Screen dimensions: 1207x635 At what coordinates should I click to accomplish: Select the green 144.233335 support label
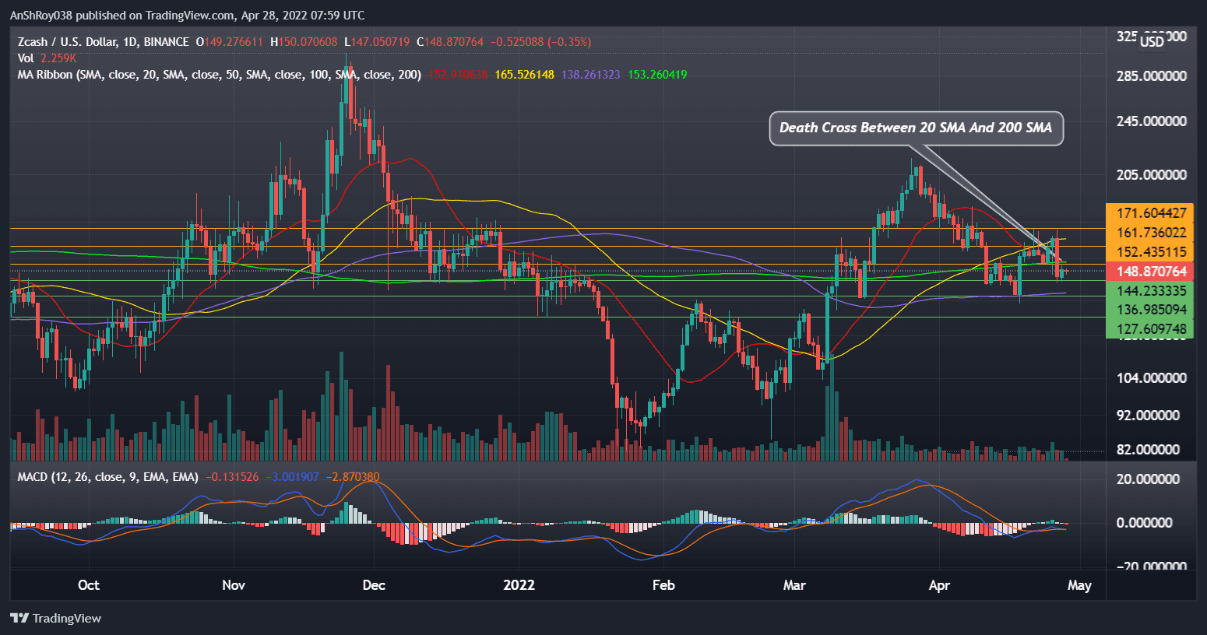(1151, 290)
